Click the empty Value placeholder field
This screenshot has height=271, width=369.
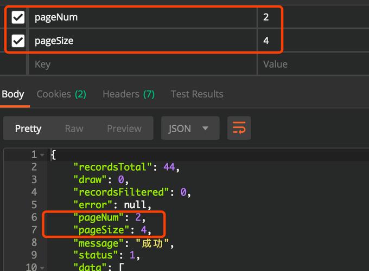point(312,64)
